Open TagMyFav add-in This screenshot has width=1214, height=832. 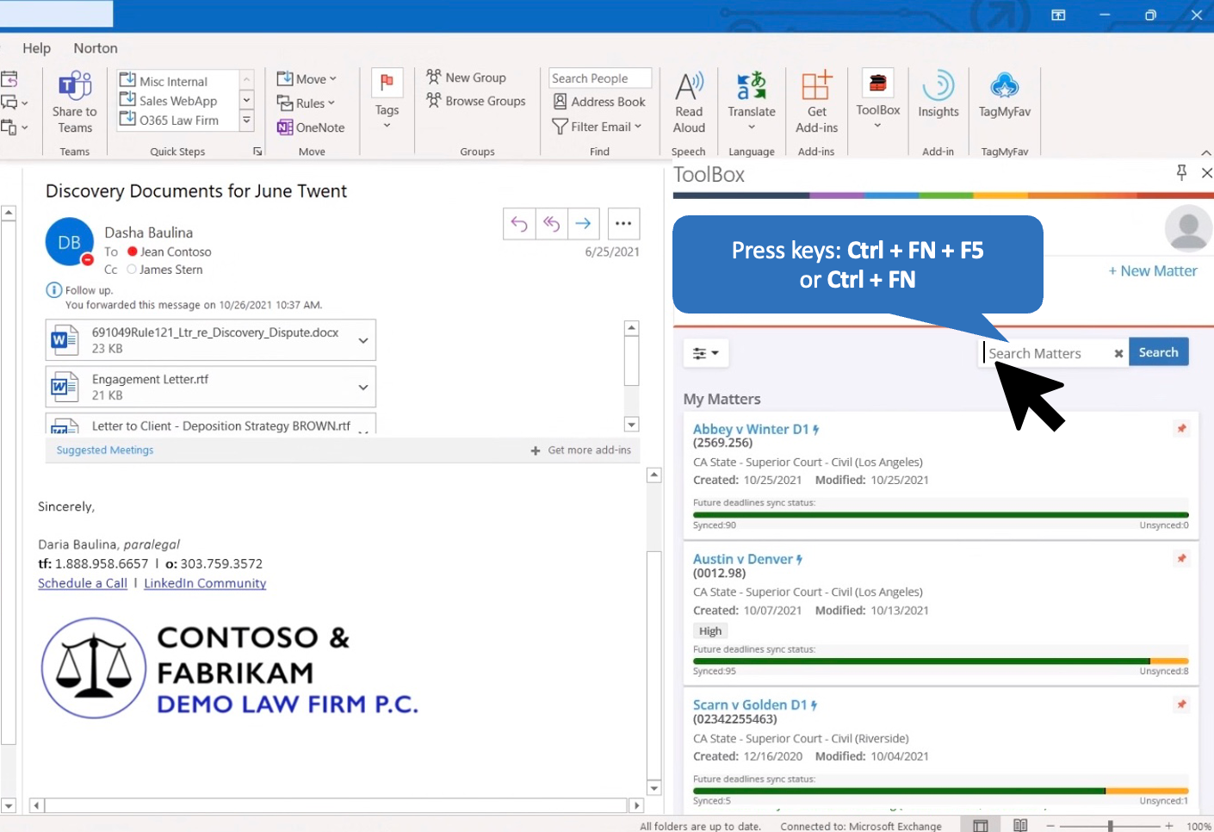(x=1005, y=95)
